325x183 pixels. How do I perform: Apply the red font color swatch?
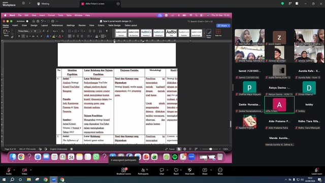pos(60,36)
